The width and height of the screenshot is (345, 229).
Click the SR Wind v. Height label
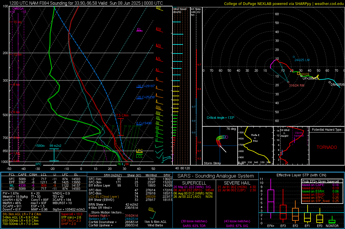tap(285, 133)
